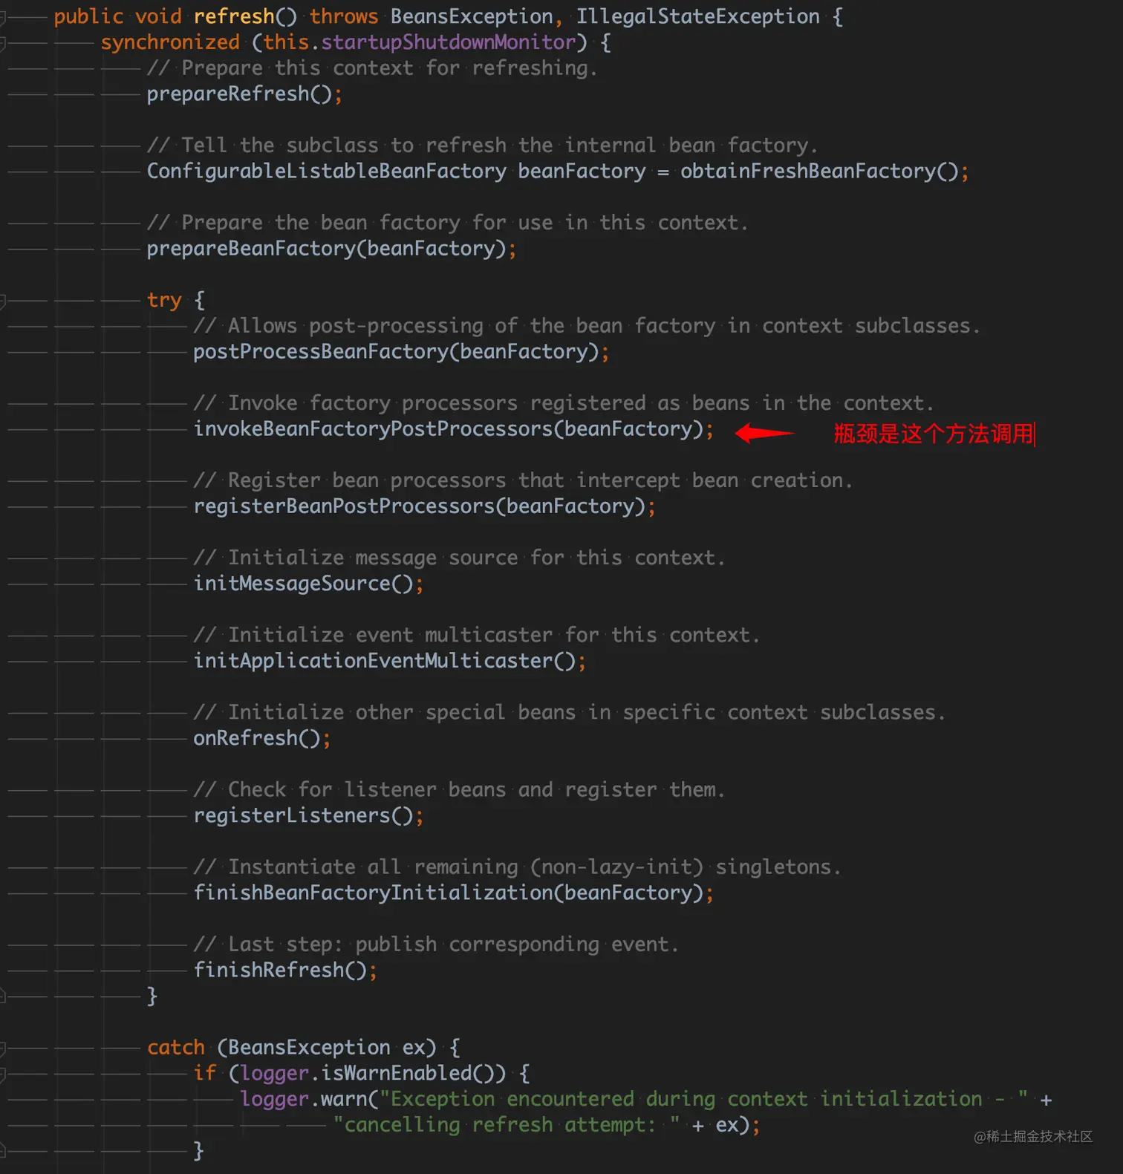Click comment 'Initialize other special beans'
This screenshot has width=1123, height=1174.
coord(569,712)
